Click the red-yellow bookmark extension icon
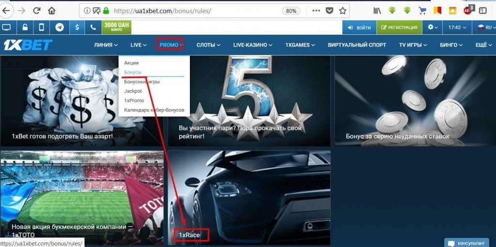496x247 pixels. (x=437, y=11)
